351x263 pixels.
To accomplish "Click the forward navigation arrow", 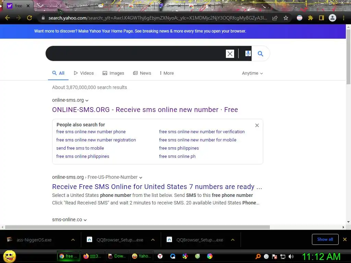I will [x=19, y=18].
